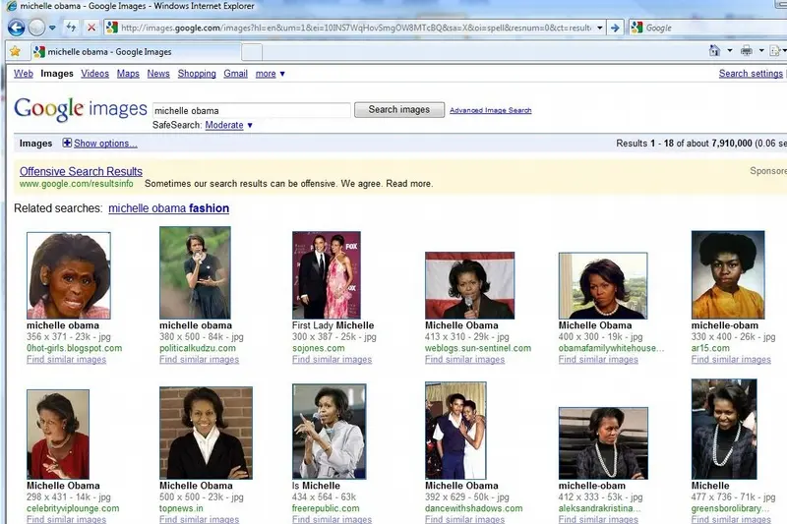The height and width of the screenshot is (524, 787).
Task: Click the celebrityviplounge.com source text
Action: pos(73,508)
